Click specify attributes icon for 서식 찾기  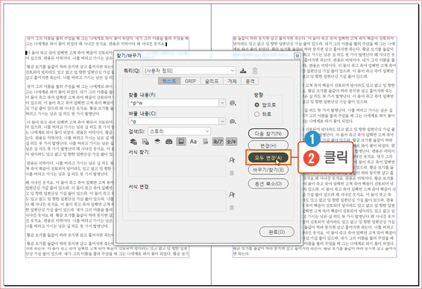pyautogui.click(x=232, y=160)
